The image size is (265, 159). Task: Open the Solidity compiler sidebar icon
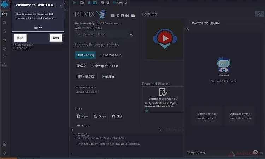click(x=5, y=31)
